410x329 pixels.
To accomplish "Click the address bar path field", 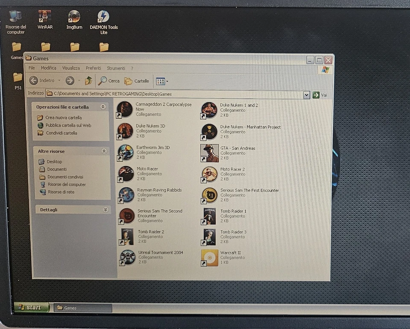I will point(174,94).
